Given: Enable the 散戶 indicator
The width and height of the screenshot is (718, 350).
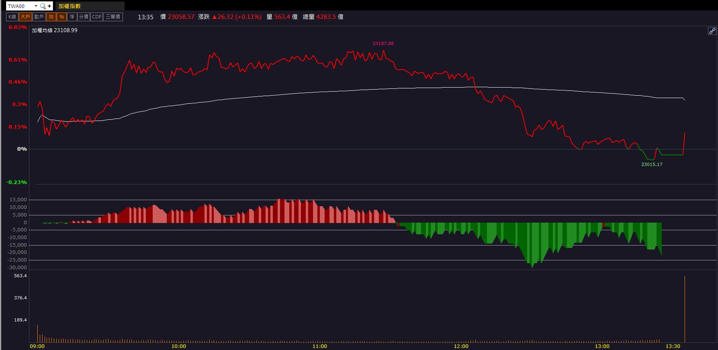Looking at the screenshot, I should click(x=39, y=17).
